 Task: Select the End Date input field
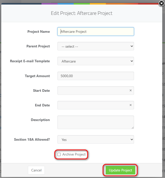click(93, 105)
